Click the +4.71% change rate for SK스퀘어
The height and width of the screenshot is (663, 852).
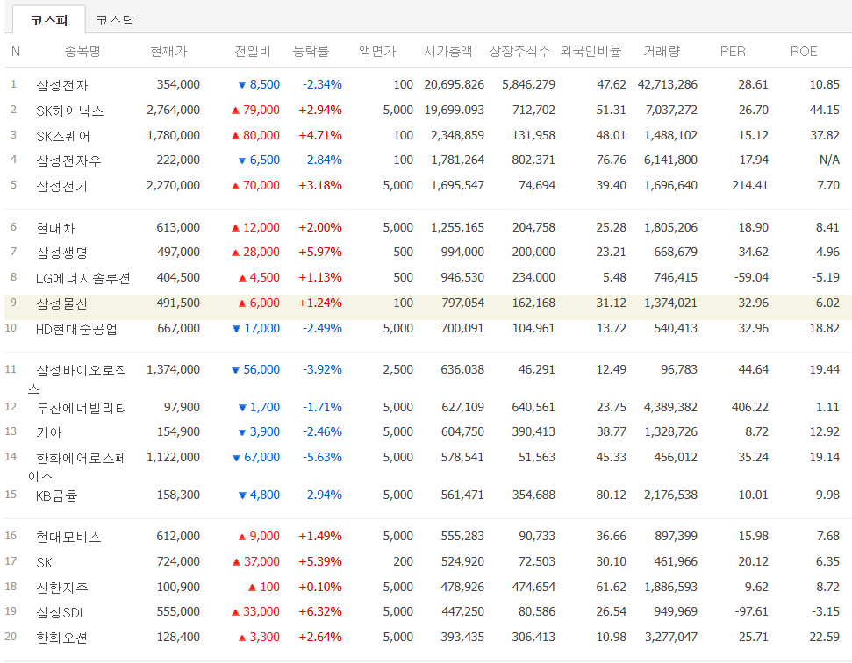(x=320, y=135)
